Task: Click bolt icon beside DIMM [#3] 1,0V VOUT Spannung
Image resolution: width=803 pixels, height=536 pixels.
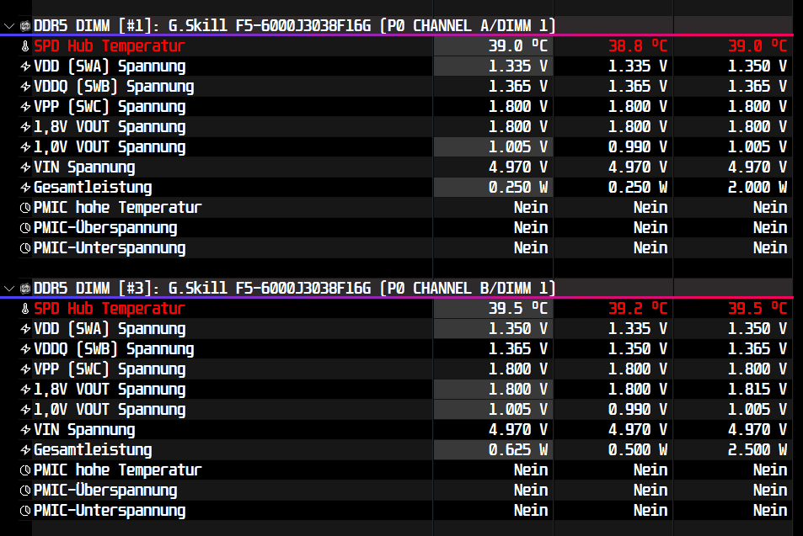Action: point(25,410)
